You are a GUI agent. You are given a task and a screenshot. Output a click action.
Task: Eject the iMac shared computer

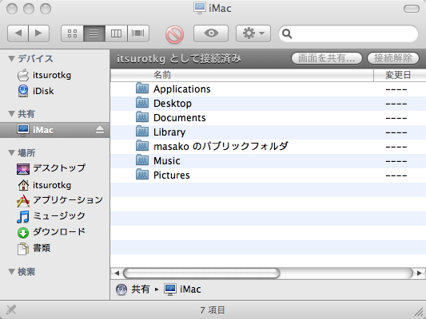pos(100,130)
